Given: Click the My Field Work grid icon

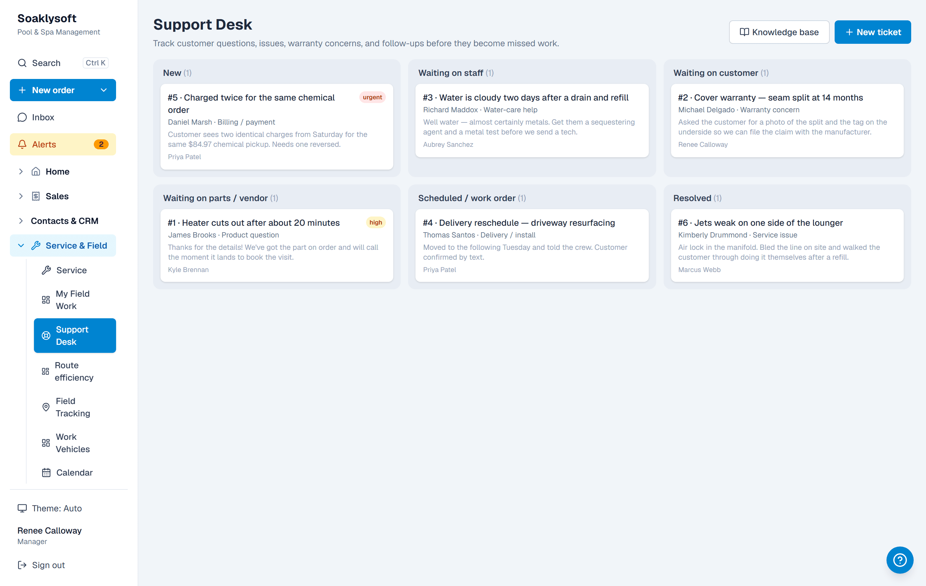Looking at the screenshot, I should (46, 300).
